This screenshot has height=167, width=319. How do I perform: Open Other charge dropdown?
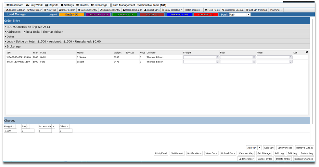point(68,126)
